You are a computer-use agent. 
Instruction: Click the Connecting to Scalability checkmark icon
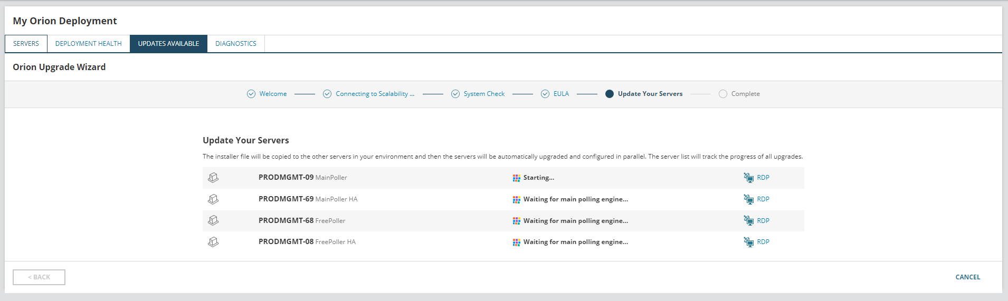(x=327, y=94)
